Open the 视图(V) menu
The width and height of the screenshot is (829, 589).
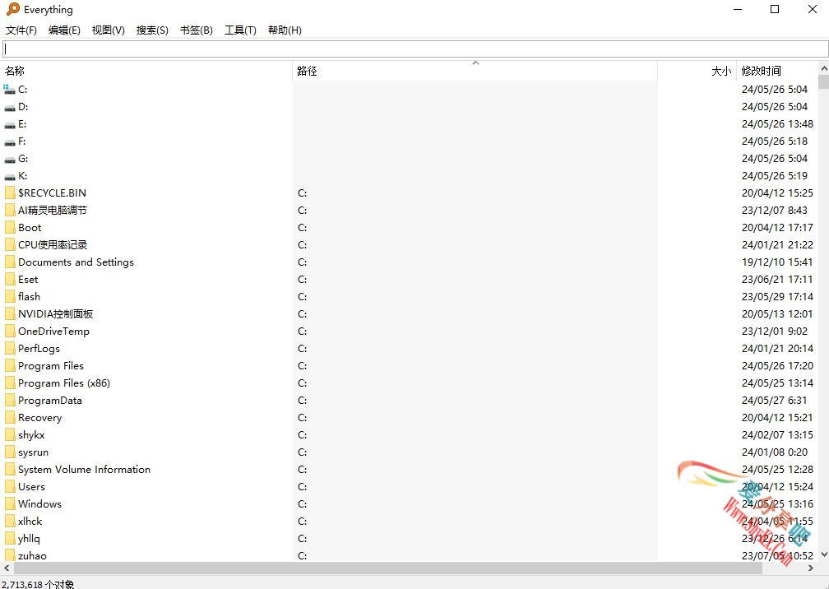(109, 30)
